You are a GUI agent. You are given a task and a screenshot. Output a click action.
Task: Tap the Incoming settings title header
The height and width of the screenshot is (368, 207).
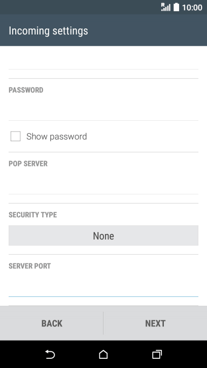click(x=48, y=31)
